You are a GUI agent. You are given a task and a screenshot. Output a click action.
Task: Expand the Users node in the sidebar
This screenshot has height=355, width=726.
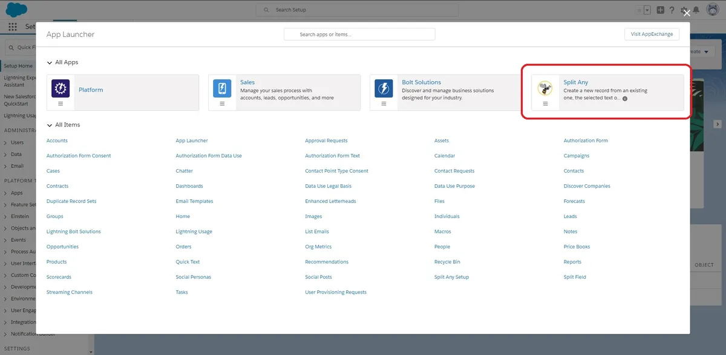[5, 143]
